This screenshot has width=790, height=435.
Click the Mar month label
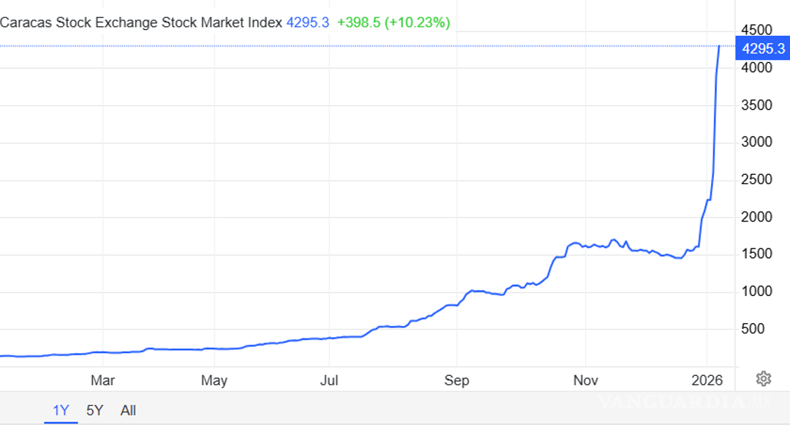(x=103, y=380)
